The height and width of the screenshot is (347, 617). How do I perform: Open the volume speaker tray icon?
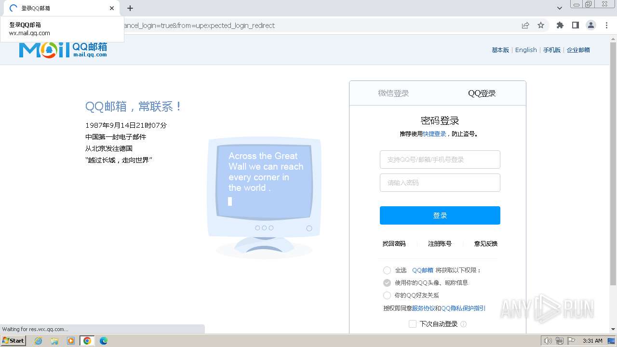coord(548,341)
